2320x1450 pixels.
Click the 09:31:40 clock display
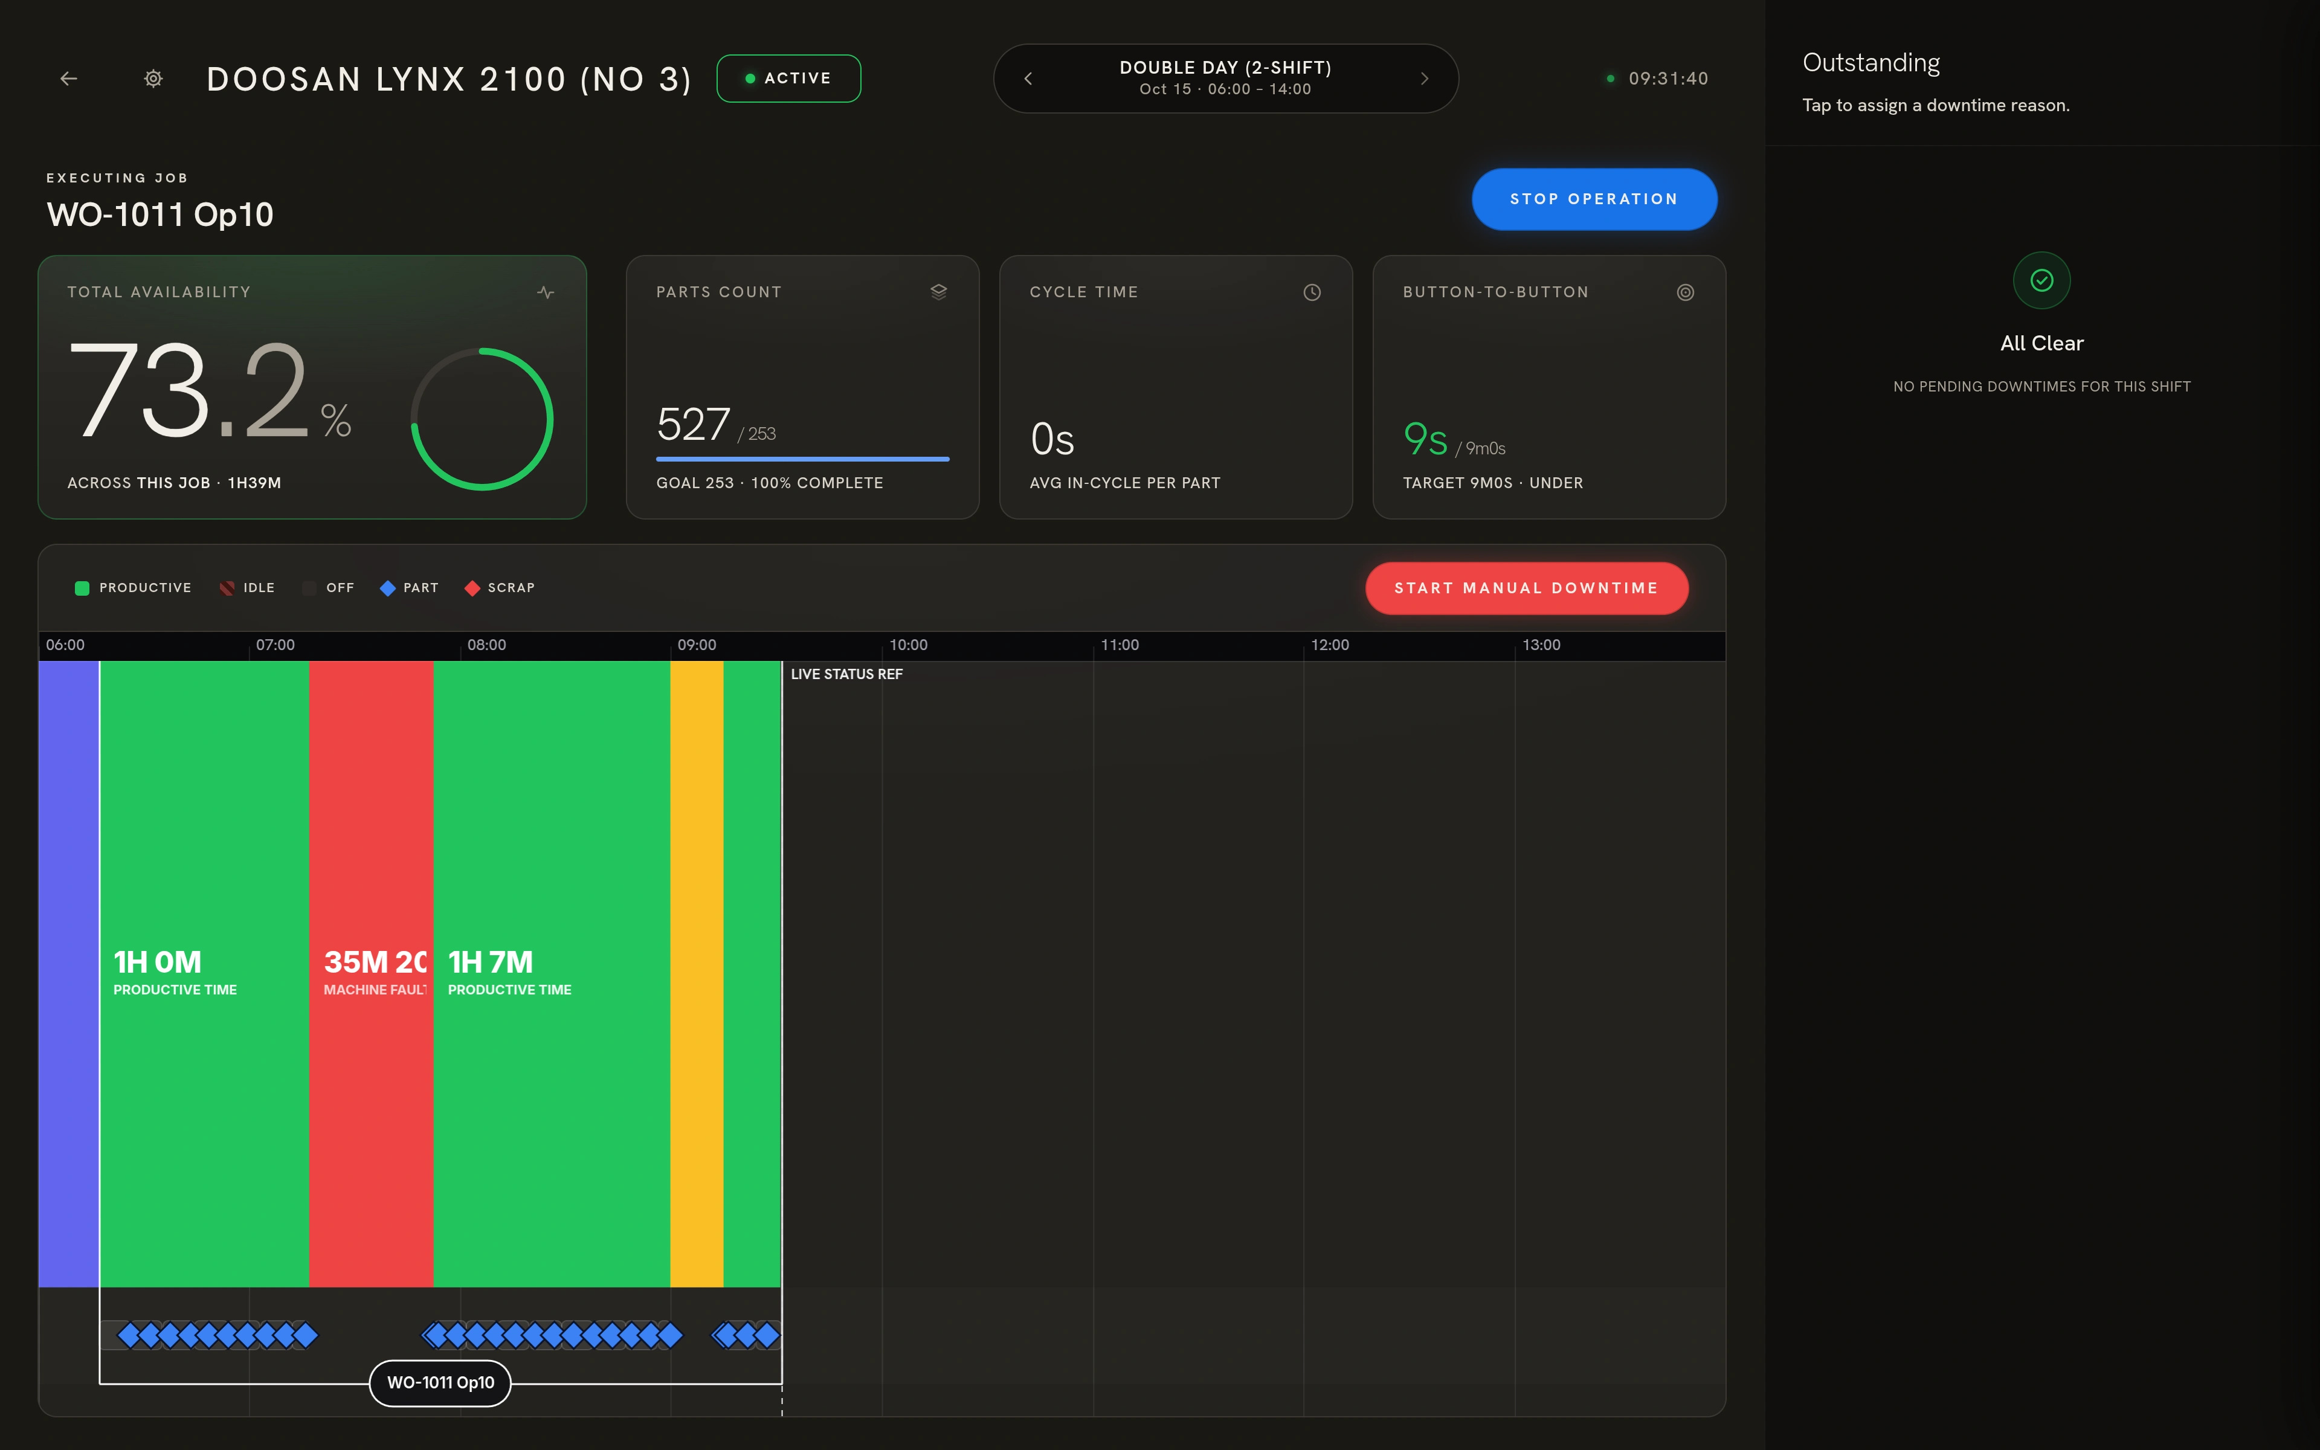pos(1668,79)
